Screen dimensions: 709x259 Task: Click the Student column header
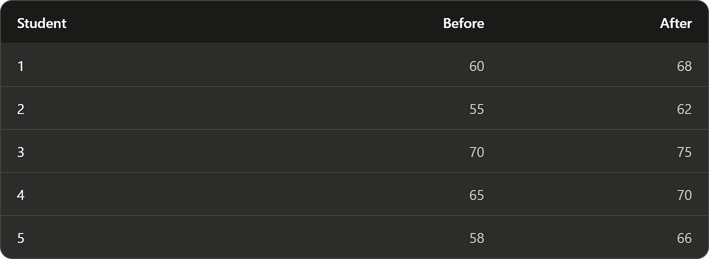pos(42,23)
